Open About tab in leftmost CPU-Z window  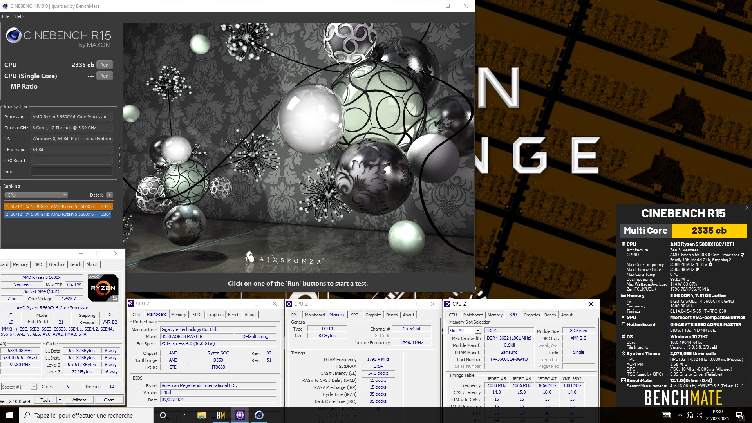pos(92,264)
